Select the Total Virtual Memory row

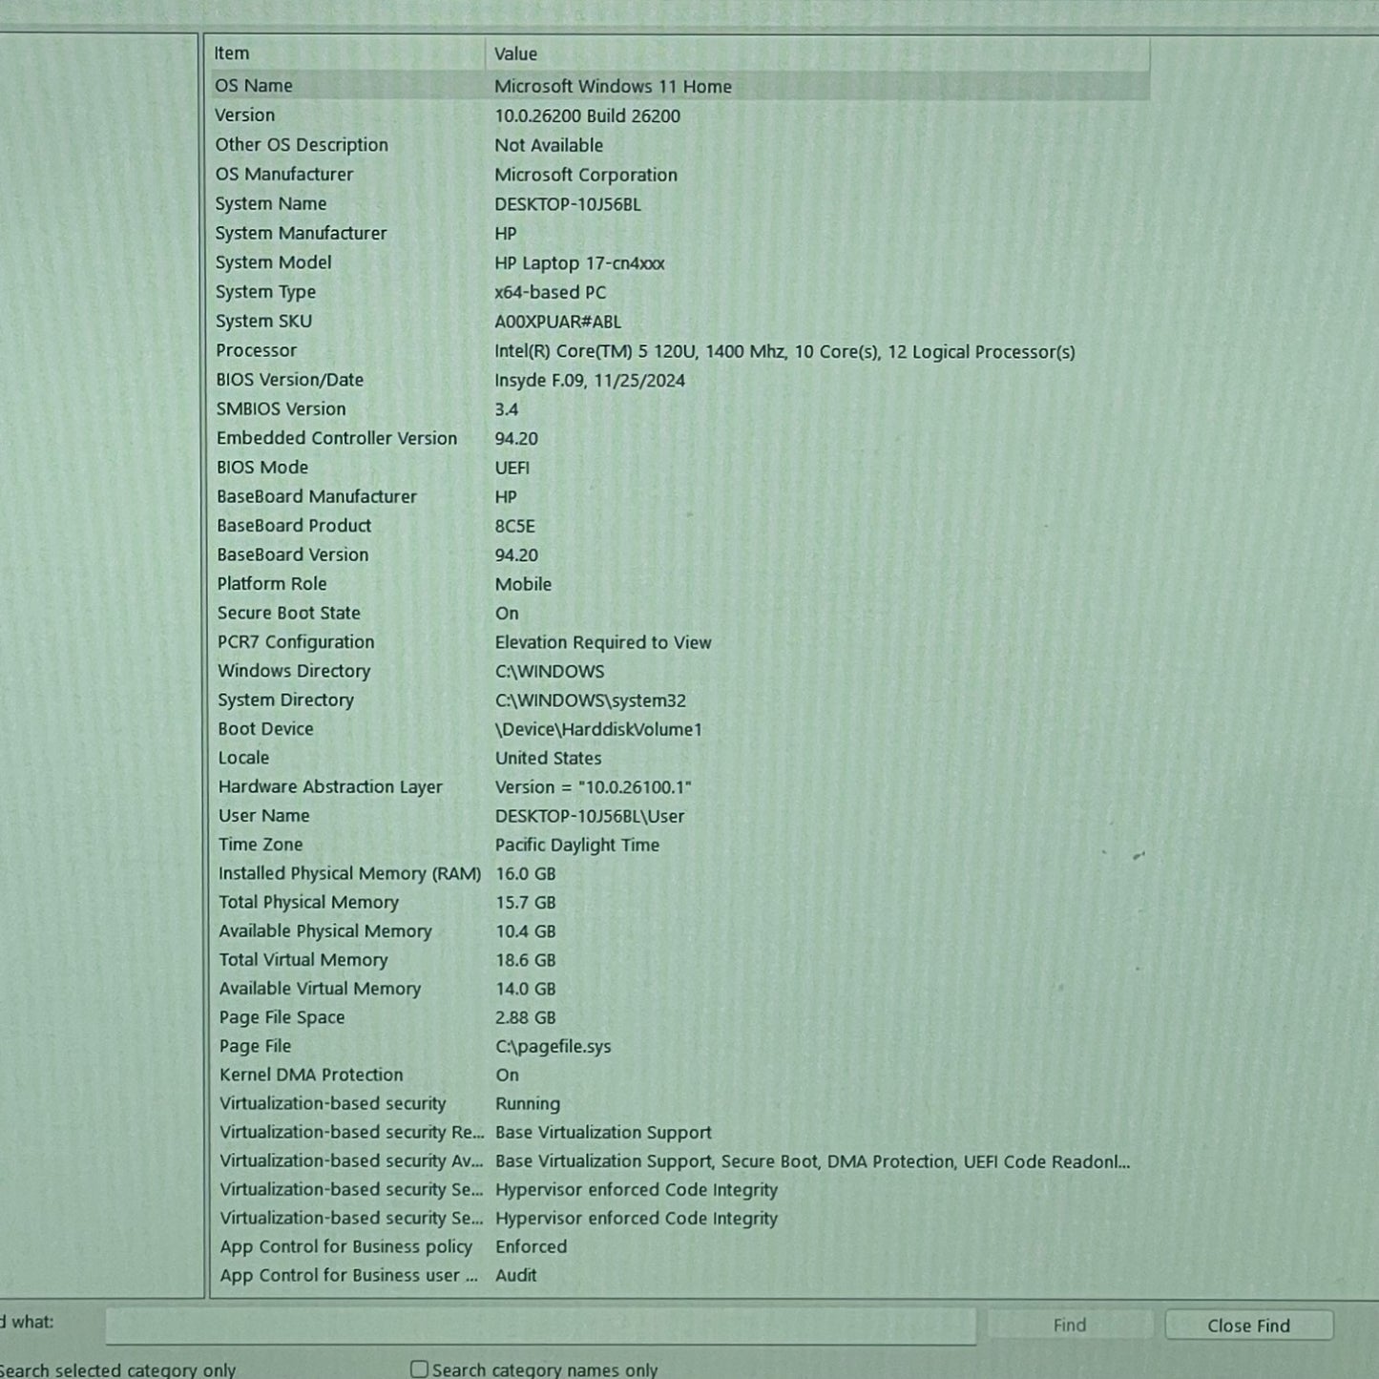679,960
